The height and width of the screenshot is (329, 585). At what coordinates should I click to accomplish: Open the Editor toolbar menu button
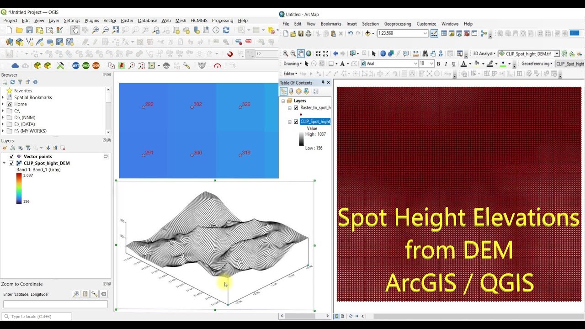coord(290,74)
